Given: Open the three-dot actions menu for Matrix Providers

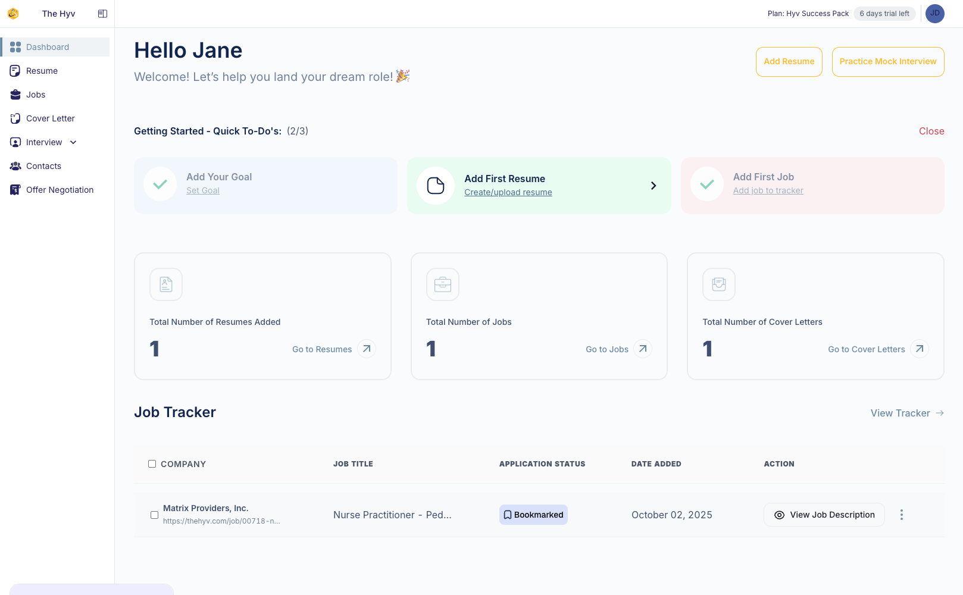Looking at the screenshot, I should coord(902,515).
